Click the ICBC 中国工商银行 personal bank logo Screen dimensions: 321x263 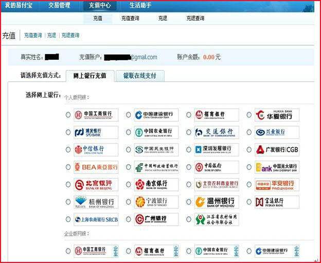pos(96,115)
